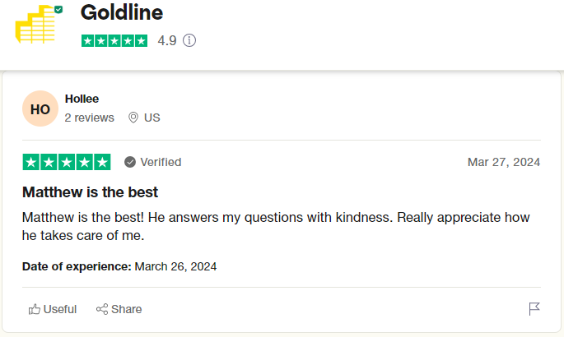564x337 pixels.
Task: Click the info icon beside the 4.9 rating
Action: click(189, 40)
